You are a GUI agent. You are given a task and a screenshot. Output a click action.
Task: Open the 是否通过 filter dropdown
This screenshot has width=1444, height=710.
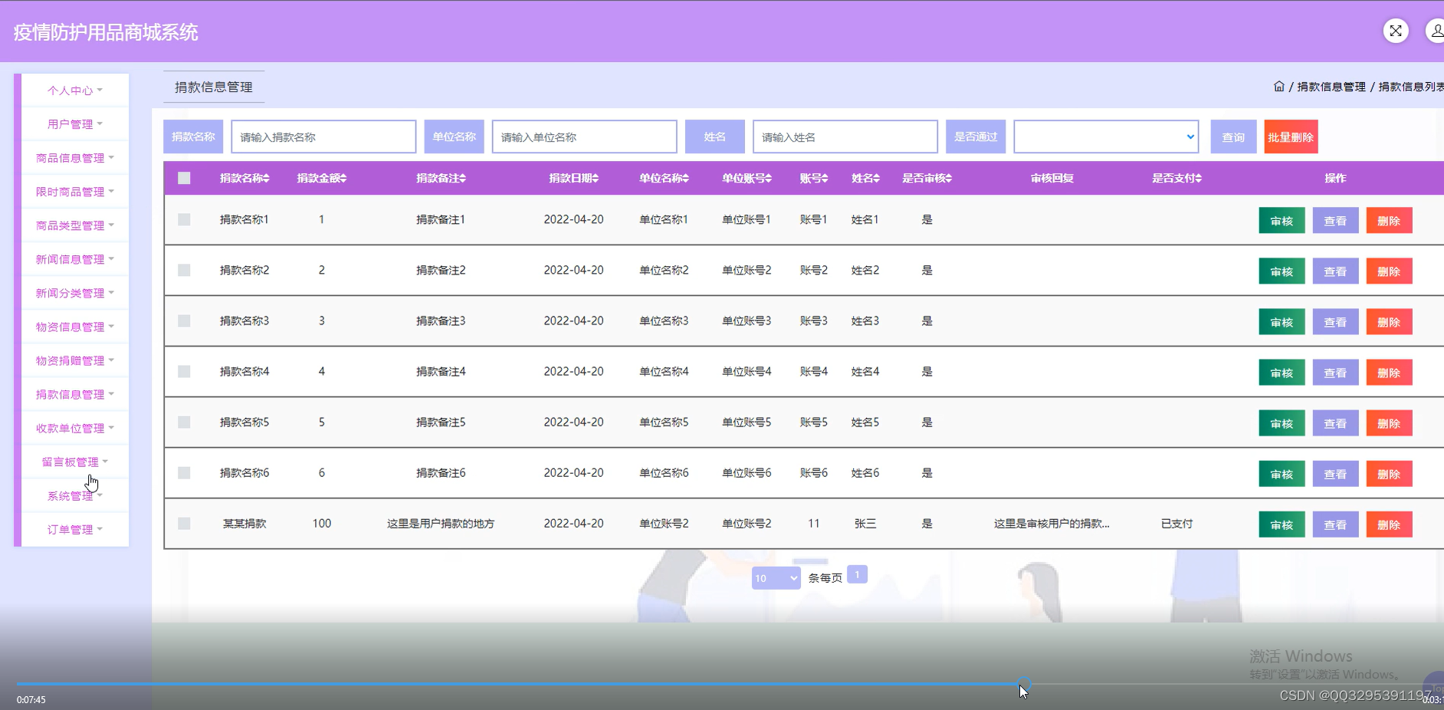[x=1106, y=136]
